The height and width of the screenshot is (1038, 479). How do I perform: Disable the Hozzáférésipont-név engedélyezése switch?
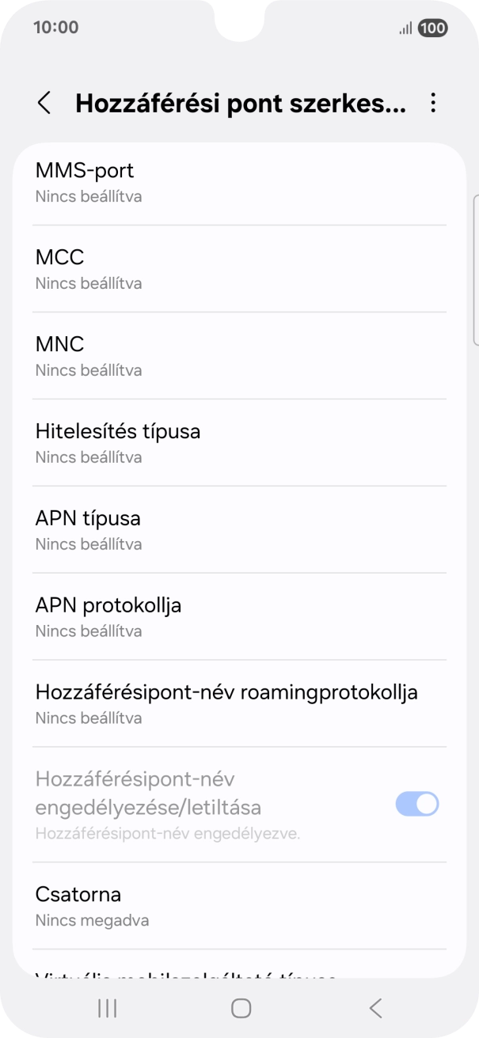(417, 804)
